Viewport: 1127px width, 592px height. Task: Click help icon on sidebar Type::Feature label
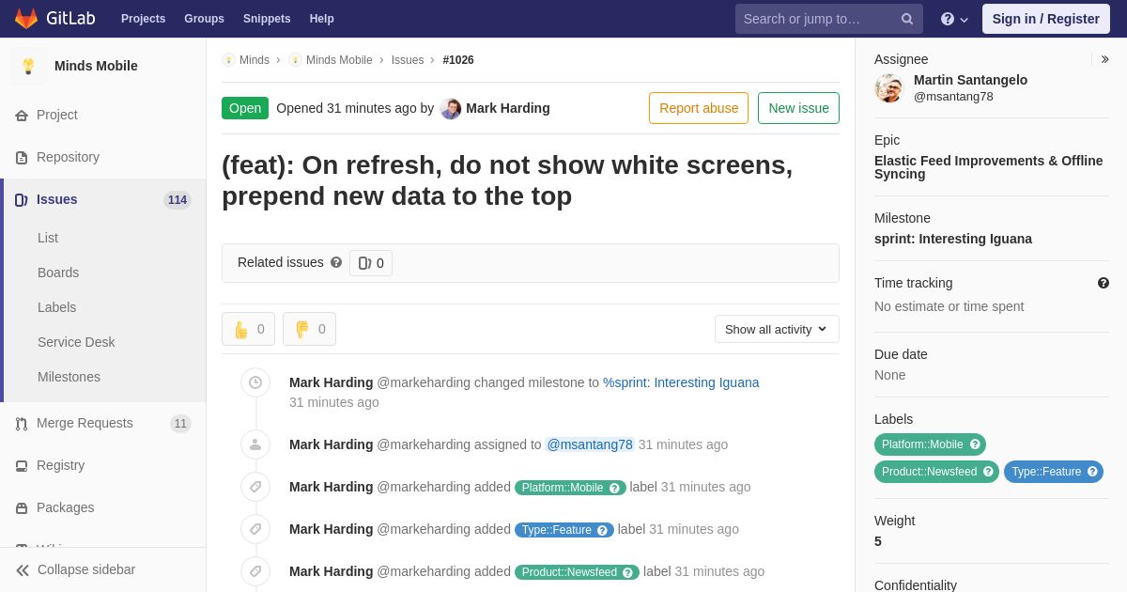(1092, 472)
